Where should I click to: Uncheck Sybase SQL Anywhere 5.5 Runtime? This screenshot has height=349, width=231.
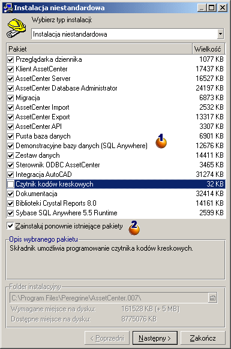10,213
